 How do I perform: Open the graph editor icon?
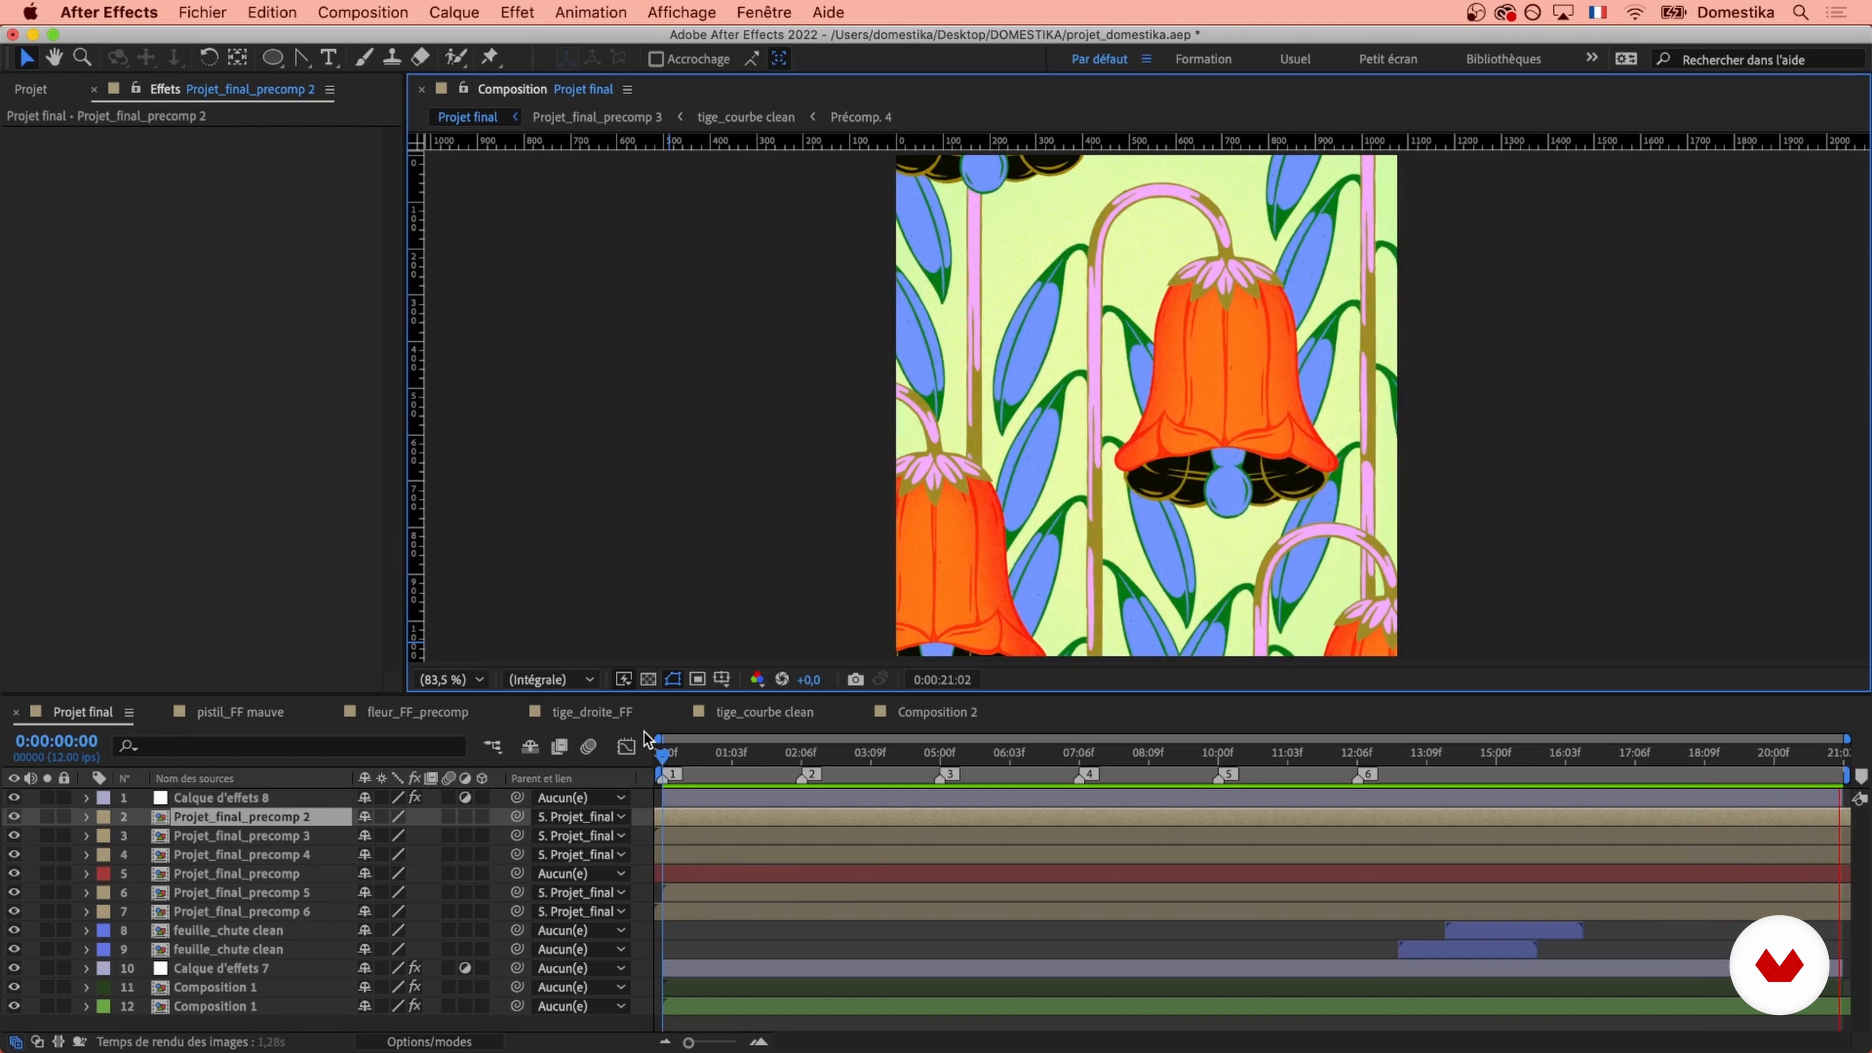625,746
